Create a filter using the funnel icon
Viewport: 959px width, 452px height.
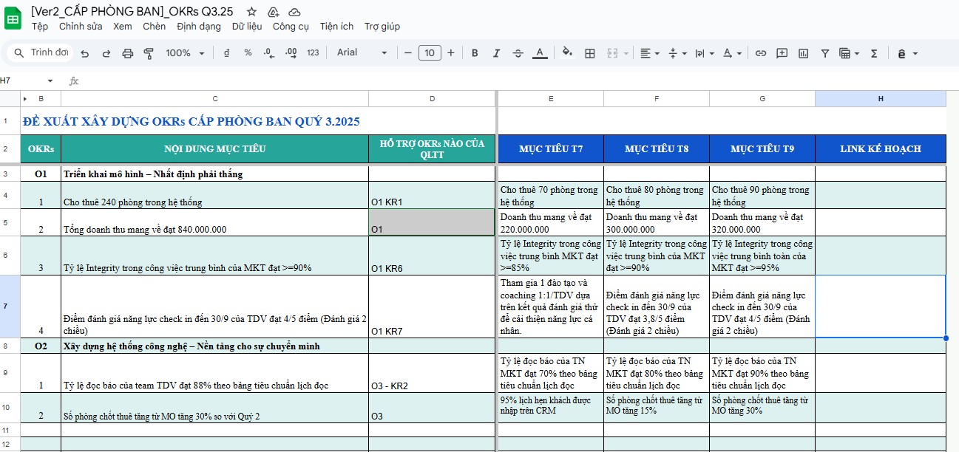coord(824,53)
